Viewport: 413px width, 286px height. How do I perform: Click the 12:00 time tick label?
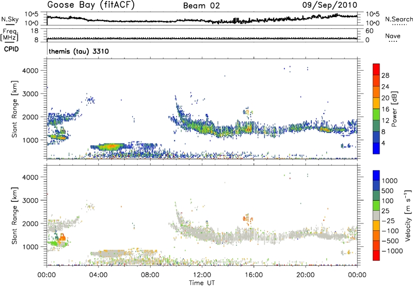coord(202,275)
